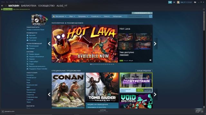Open the БИБЛИОТЕКА tab
Image resolution: width=206 pixels, height=115 pixels.
(x=29, y=6)
